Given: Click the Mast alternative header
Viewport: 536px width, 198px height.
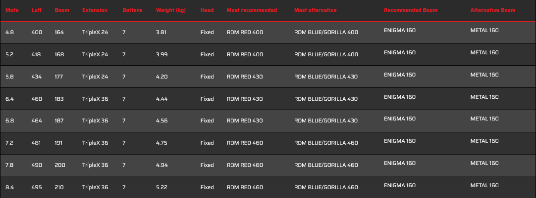Looking at the screenshot, I should point(315,10).
